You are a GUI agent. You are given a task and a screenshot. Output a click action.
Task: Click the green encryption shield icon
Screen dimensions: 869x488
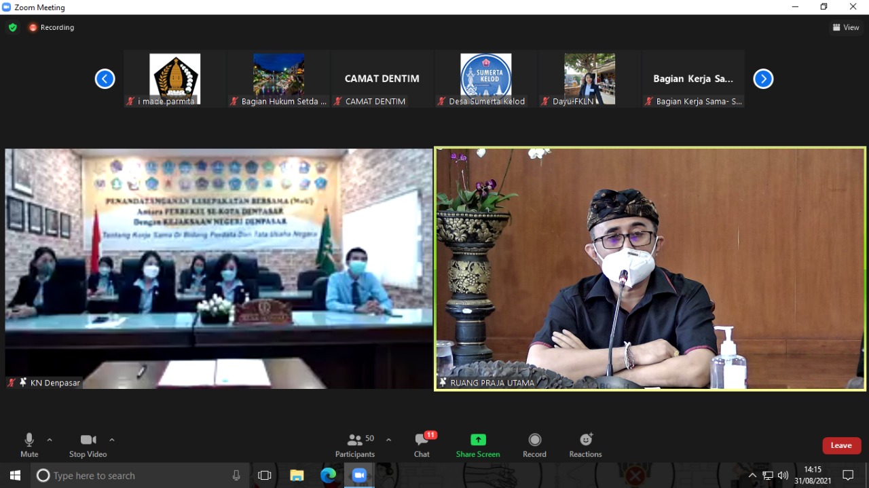[x=13, y=27]
